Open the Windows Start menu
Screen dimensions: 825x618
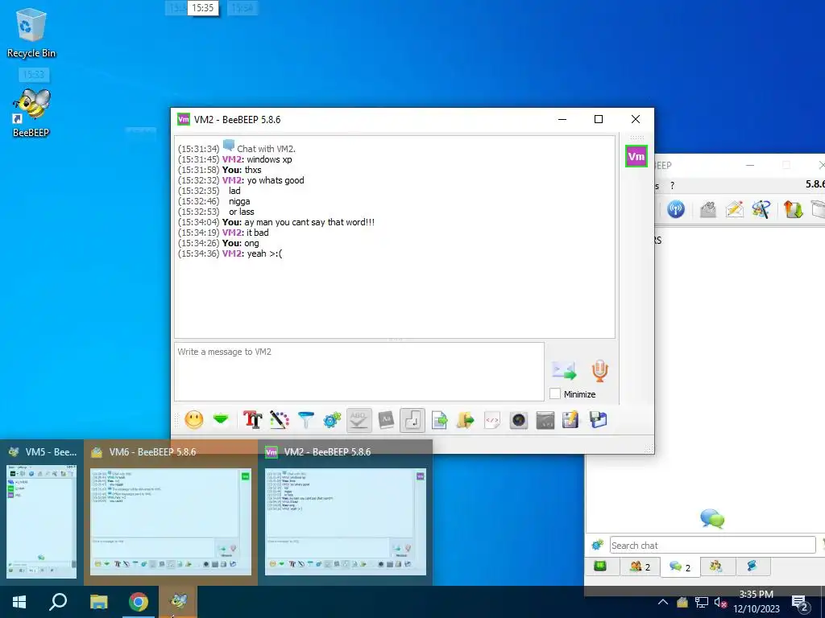(19, 602)
